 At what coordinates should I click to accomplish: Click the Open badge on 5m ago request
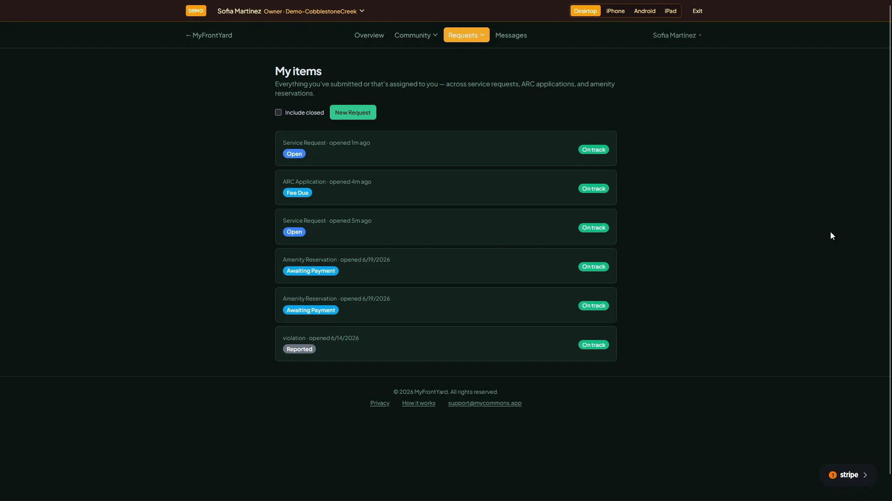294,232
